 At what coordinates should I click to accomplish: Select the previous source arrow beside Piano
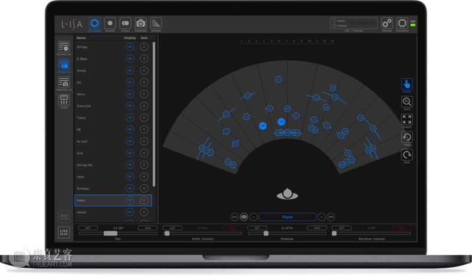pyautogui.click(x=254, y=216)
